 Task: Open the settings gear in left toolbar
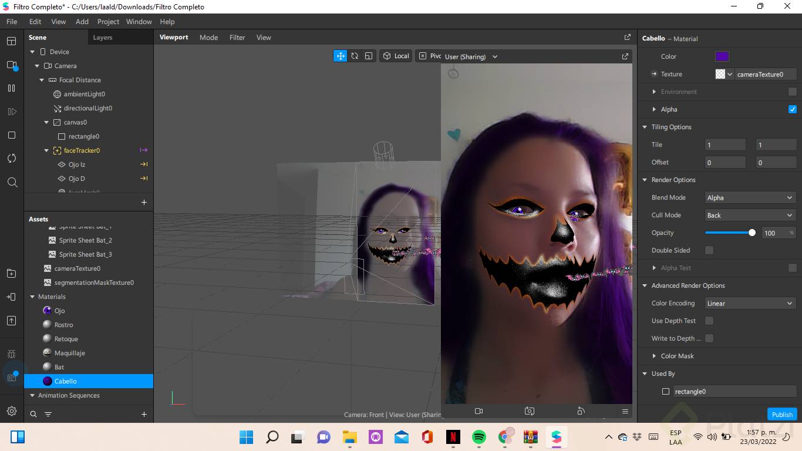[11, 411]
